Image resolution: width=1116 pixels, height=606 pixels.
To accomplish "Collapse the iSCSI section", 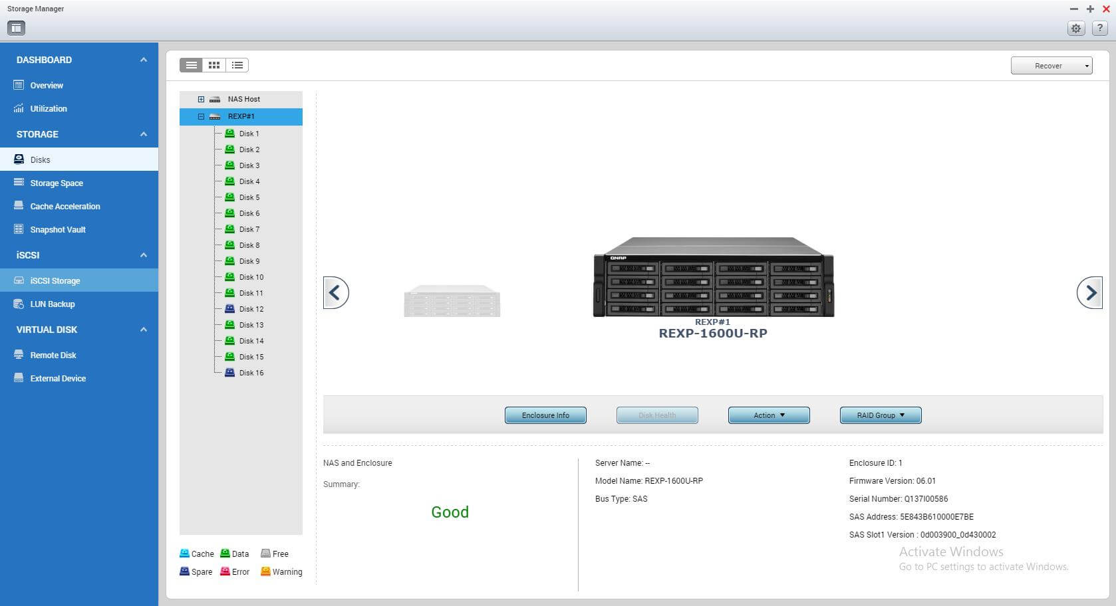I will [144, 255].
